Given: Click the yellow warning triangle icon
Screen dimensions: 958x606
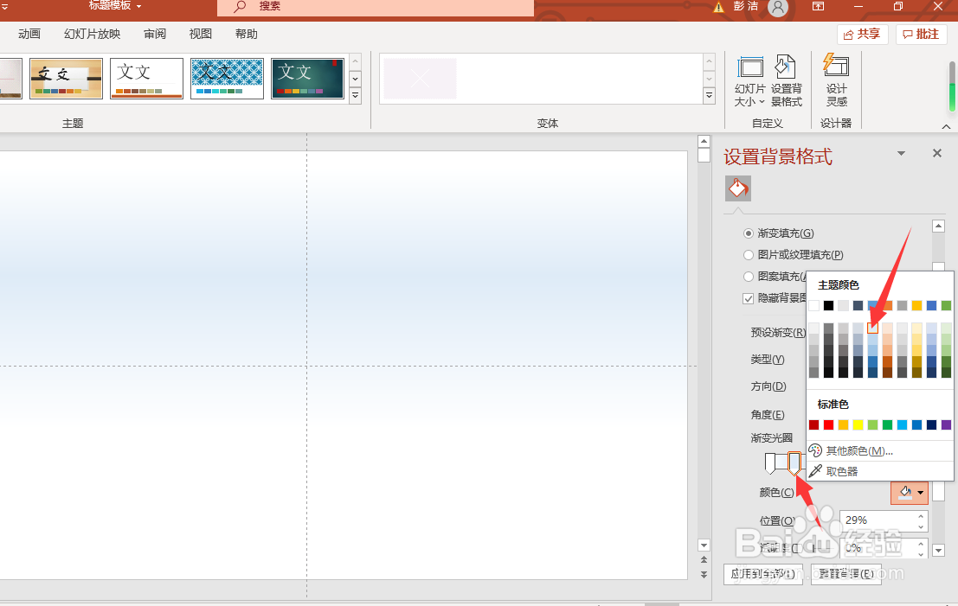Looking at the screenshot, I should tap(718, 7).
